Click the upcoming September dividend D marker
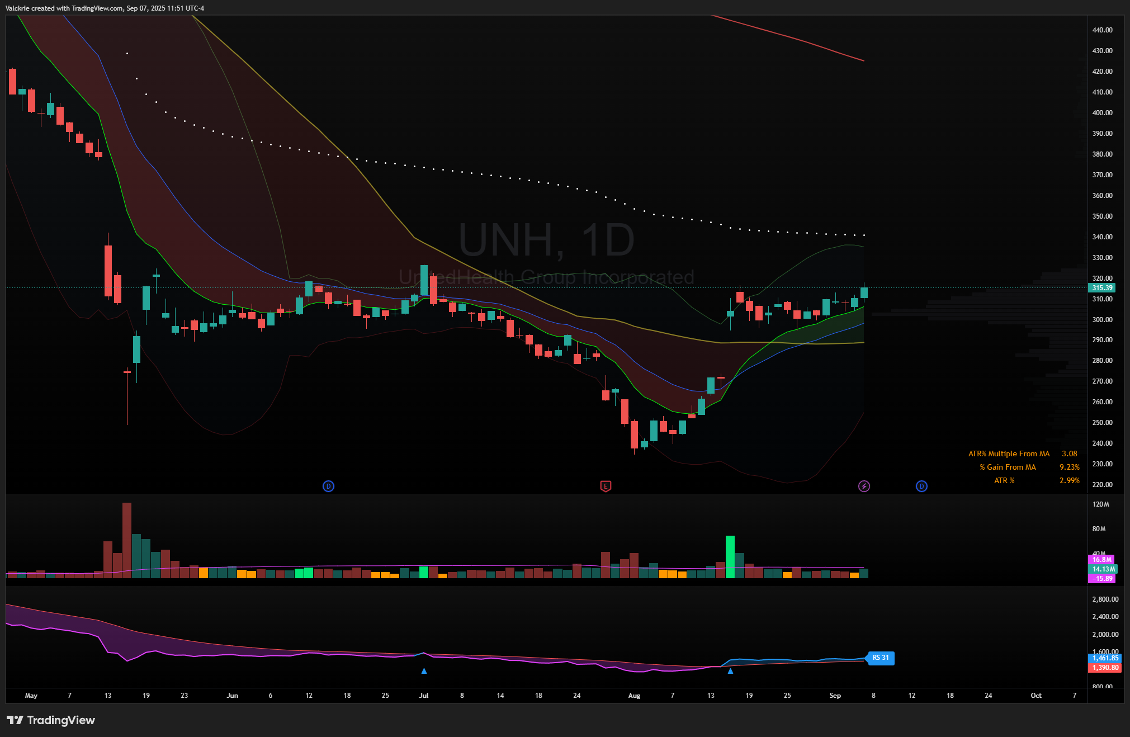This screenshot has height=737, width=1130. coord(921,486)
